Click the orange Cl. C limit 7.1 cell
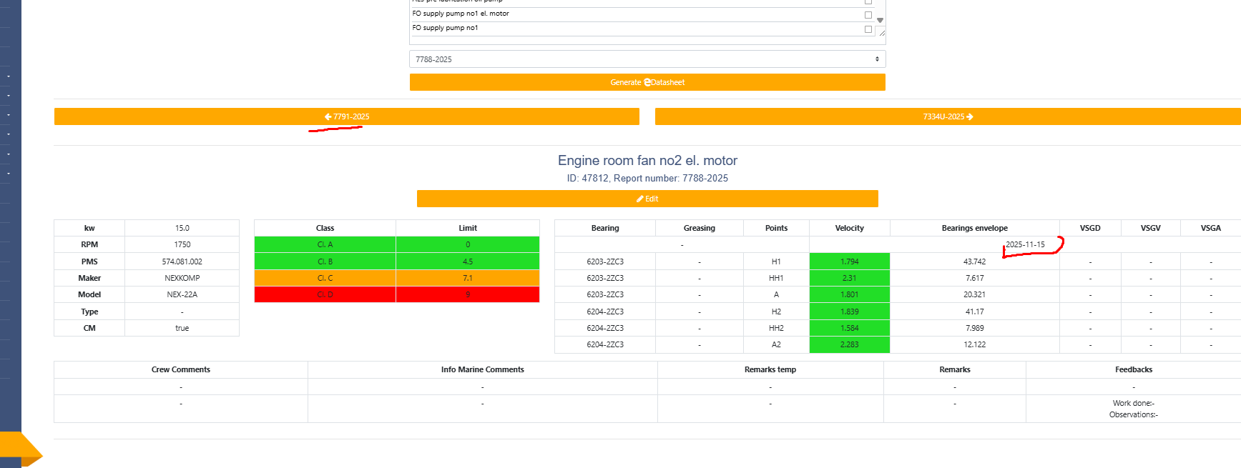Screen dimensions: 1241x468 coord(467,278)
